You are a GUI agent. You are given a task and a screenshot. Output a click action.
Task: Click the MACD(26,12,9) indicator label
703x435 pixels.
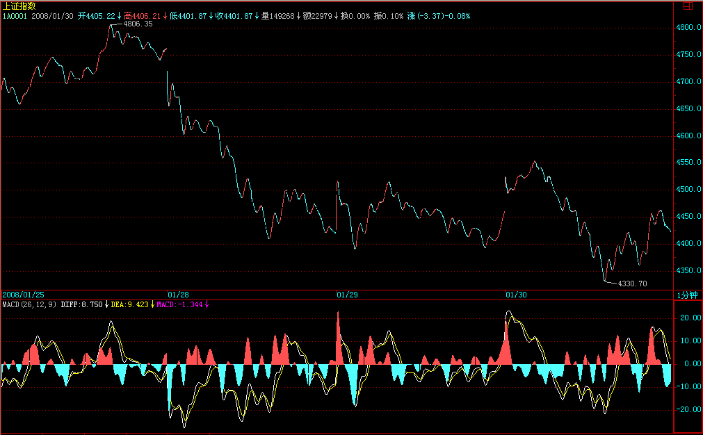(29, 304)
